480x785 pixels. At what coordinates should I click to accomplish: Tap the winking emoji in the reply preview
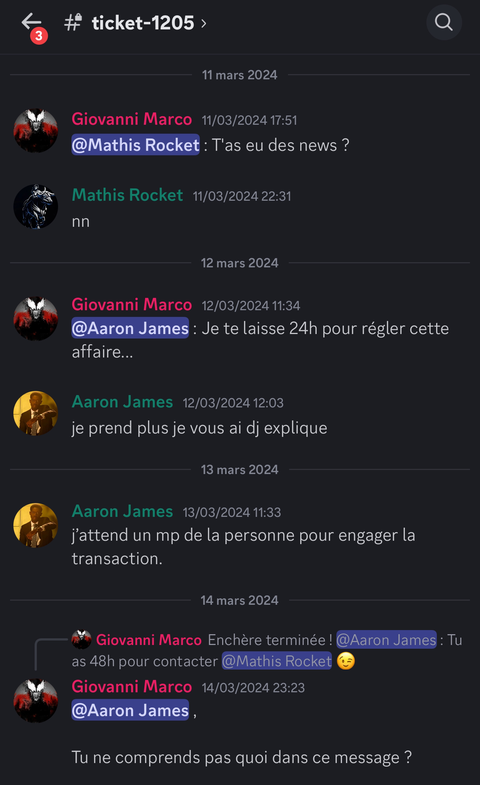point(346,661)
